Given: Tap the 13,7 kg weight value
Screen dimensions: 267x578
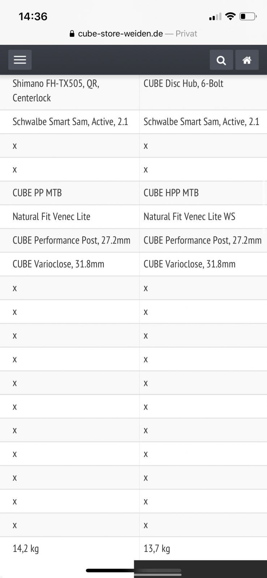Looking at the screenshot, I should tap(157, 549).
